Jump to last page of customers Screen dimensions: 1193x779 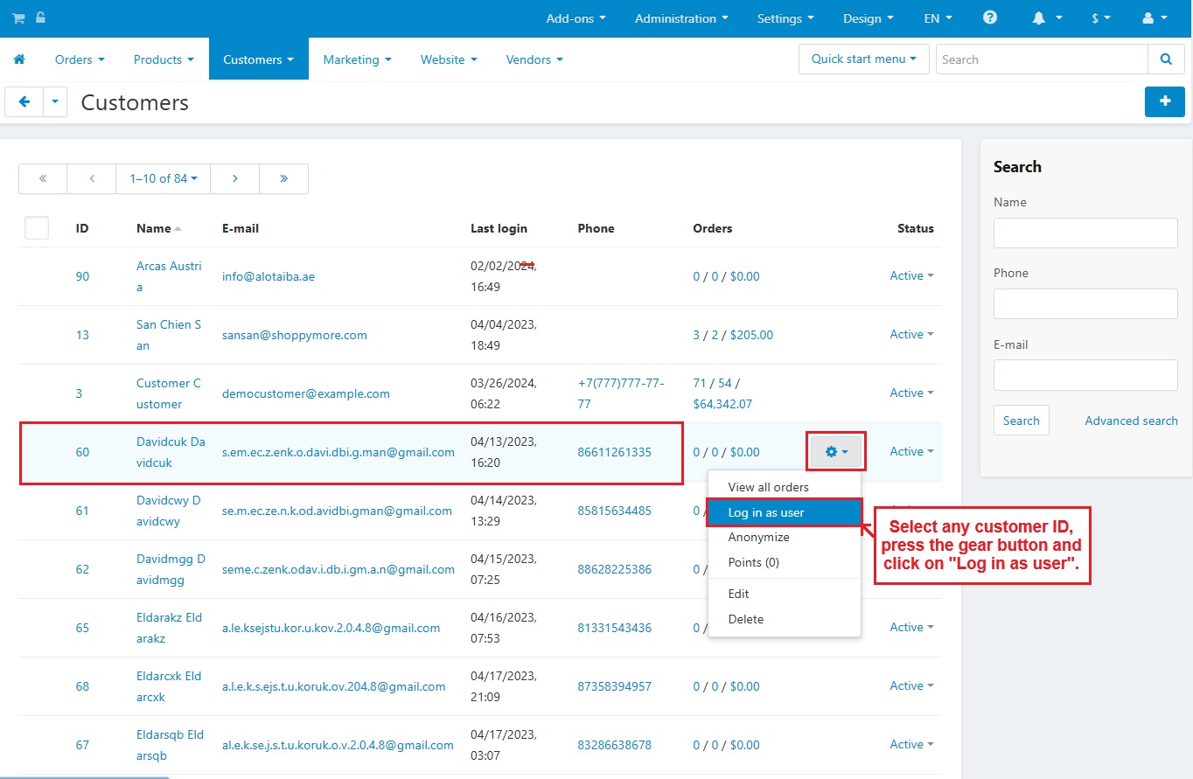(x=284, y=178)
